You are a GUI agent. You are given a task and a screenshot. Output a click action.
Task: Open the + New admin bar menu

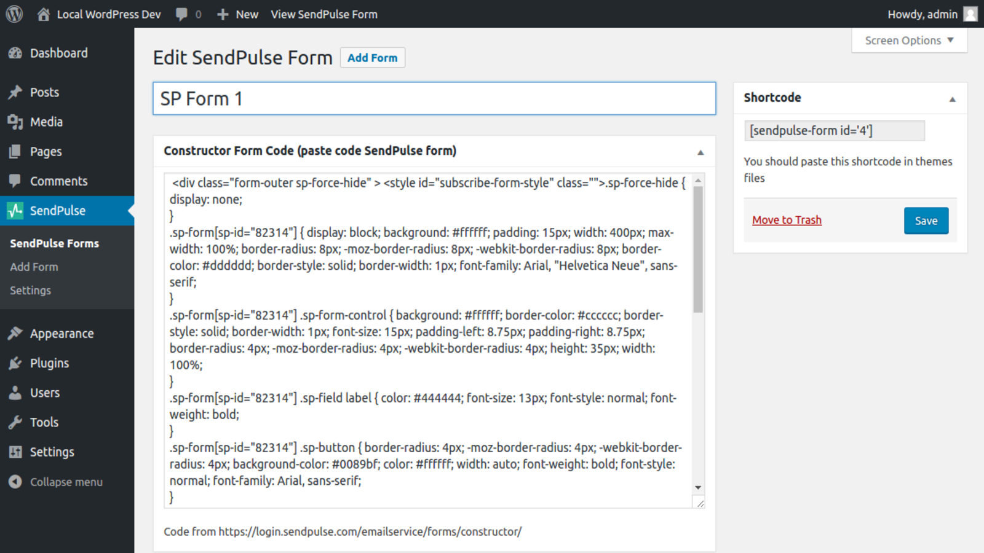tap(237, 14)
